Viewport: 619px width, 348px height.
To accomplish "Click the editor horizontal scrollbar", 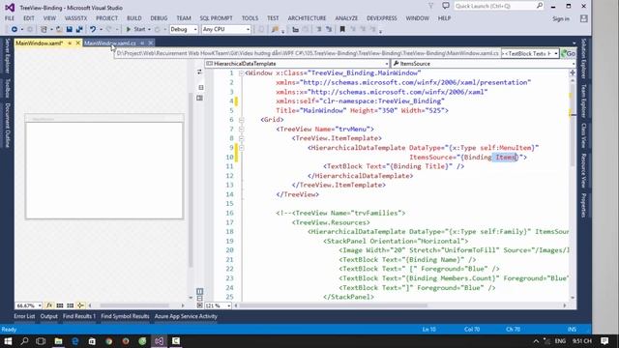I will pos(334,305).
